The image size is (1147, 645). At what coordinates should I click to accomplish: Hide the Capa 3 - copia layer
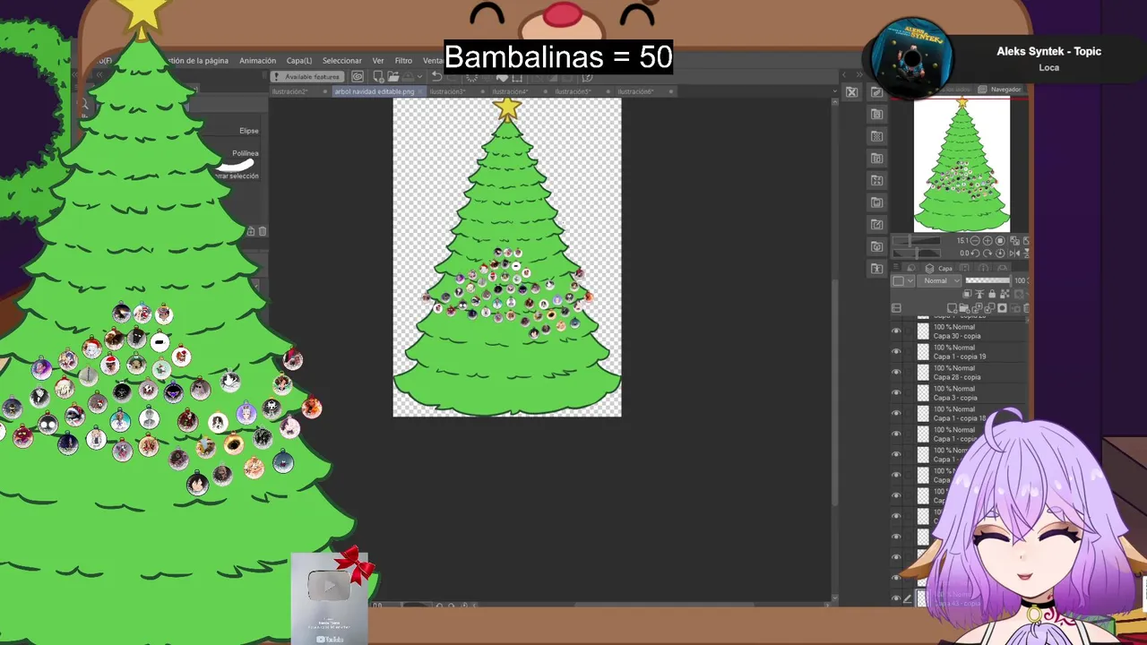coord(896,393)
